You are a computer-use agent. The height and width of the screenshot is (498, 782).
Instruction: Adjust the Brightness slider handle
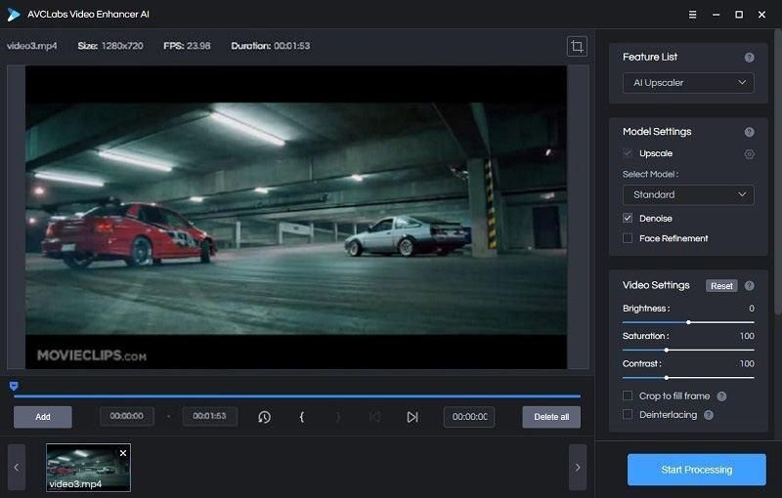tap(688, 322)
